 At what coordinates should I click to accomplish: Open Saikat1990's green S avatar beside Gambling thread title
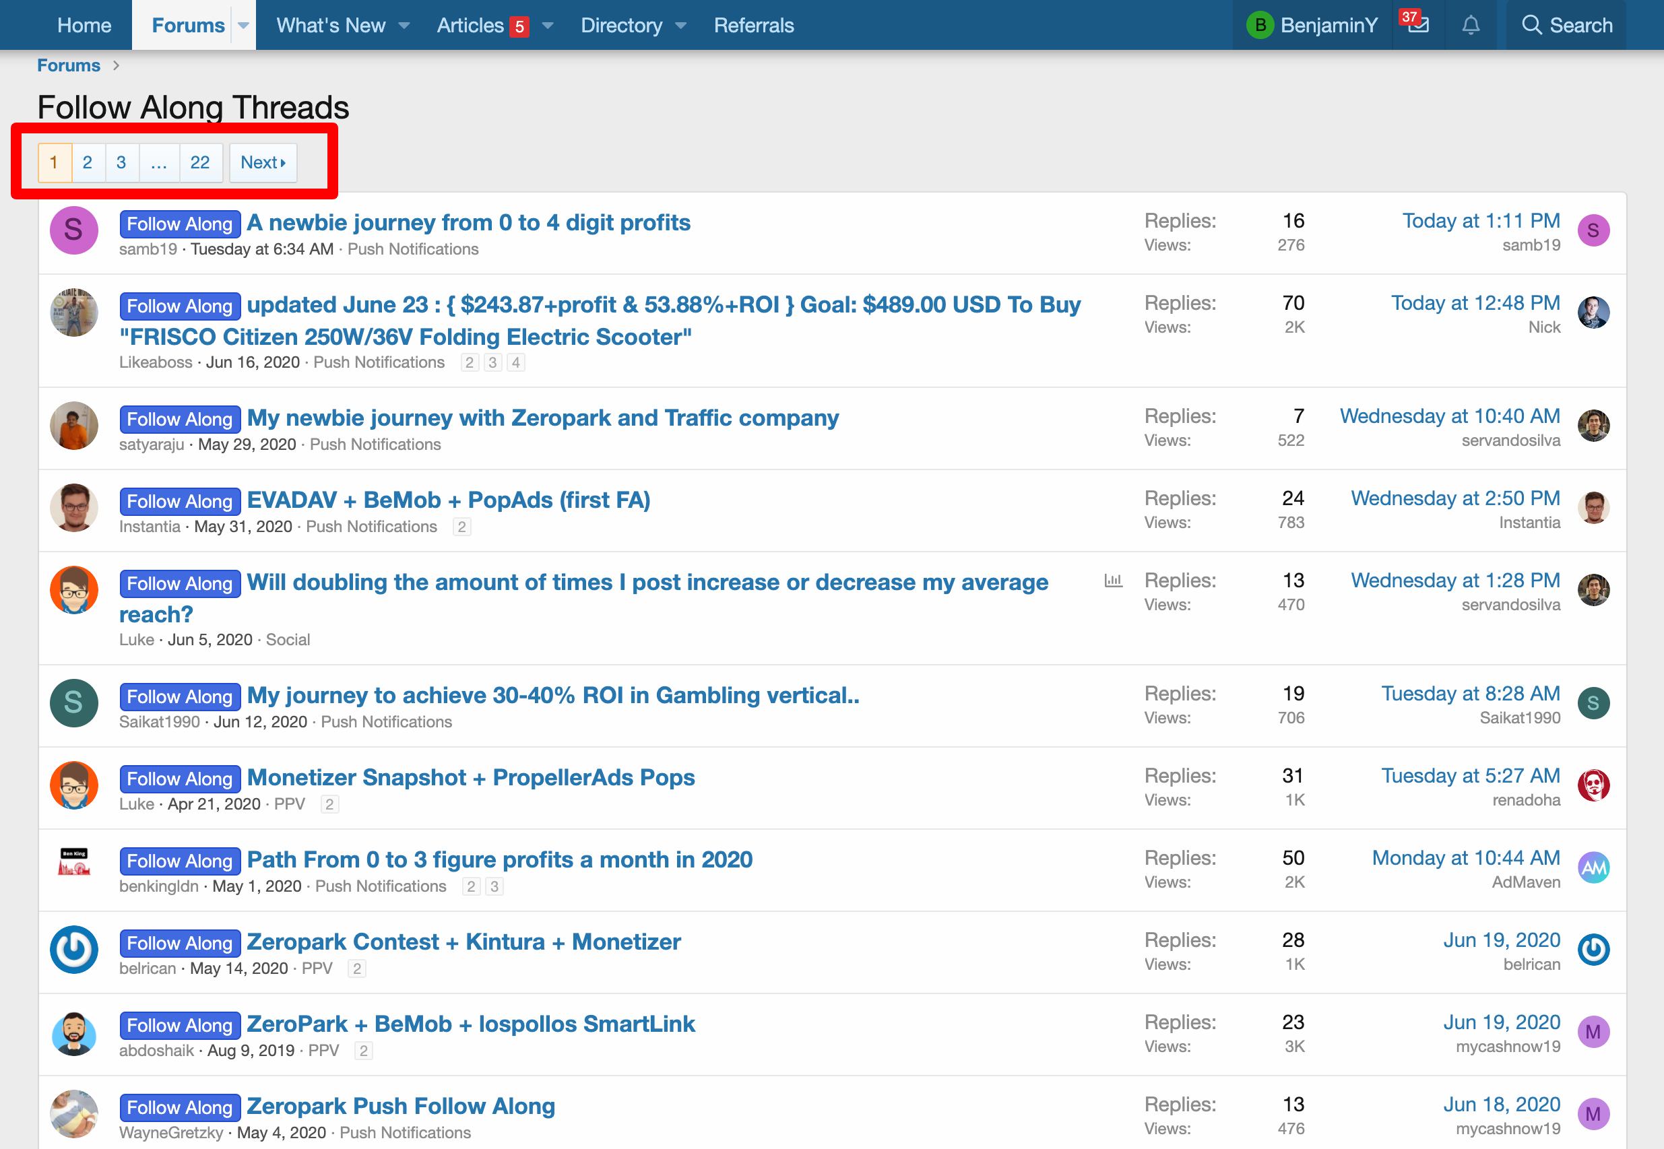73,702
